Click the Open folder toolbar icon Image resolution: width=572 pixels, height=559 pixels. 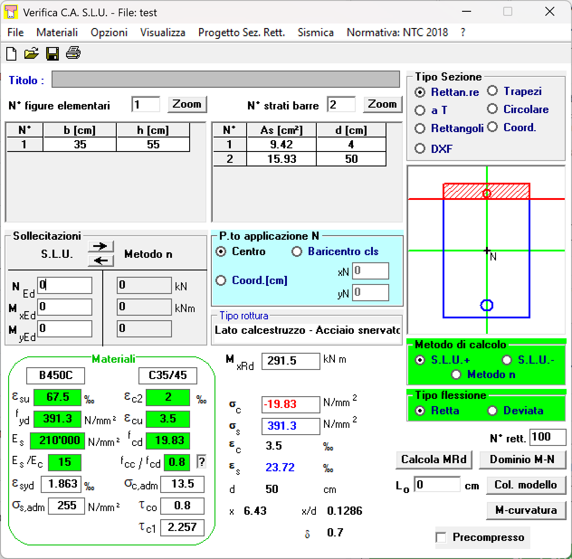(31, 54)
